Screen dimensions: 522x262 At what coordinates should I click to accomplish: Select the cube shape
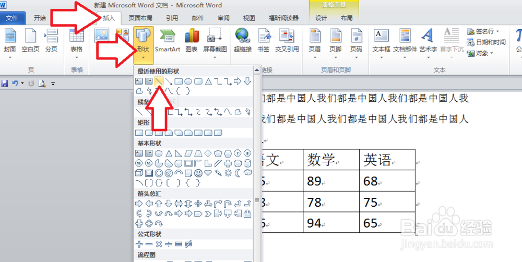click(139, 173)
